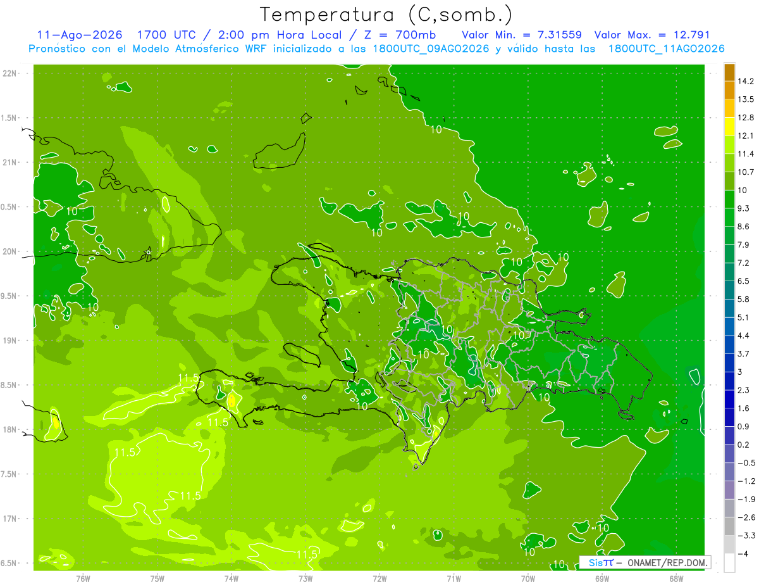
Task: Click the 0.9 colorbar value
Action: tap(743, 426)
